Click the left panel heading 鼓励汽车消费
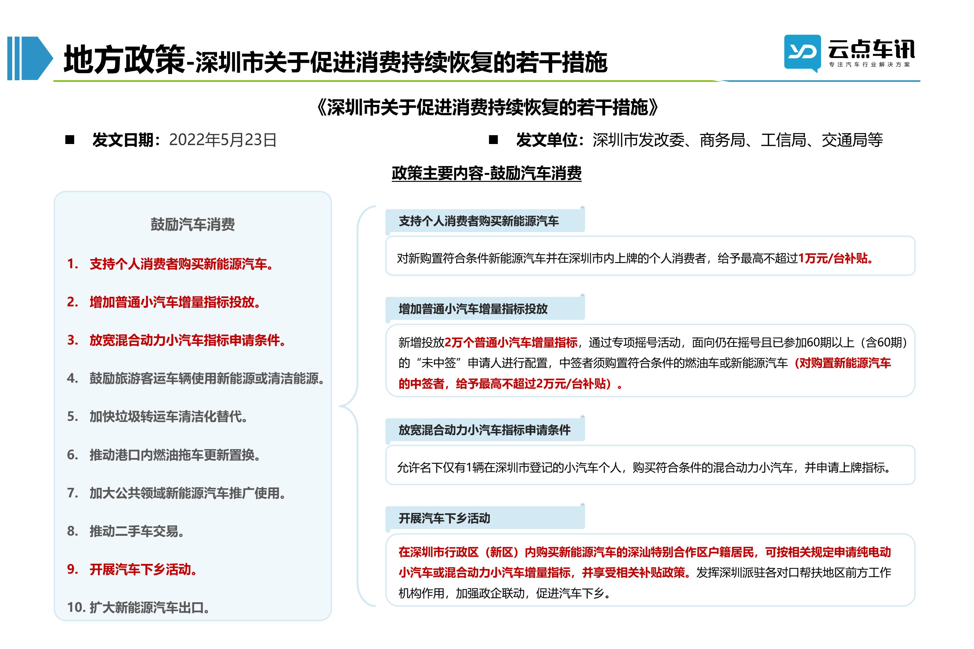Image resolution: width=974 pixels, height=649 pixels. (x=193, y=224)
